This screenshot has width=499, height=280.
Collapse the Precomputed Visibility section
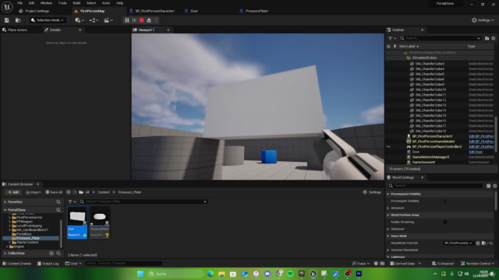tap(388, 194)
